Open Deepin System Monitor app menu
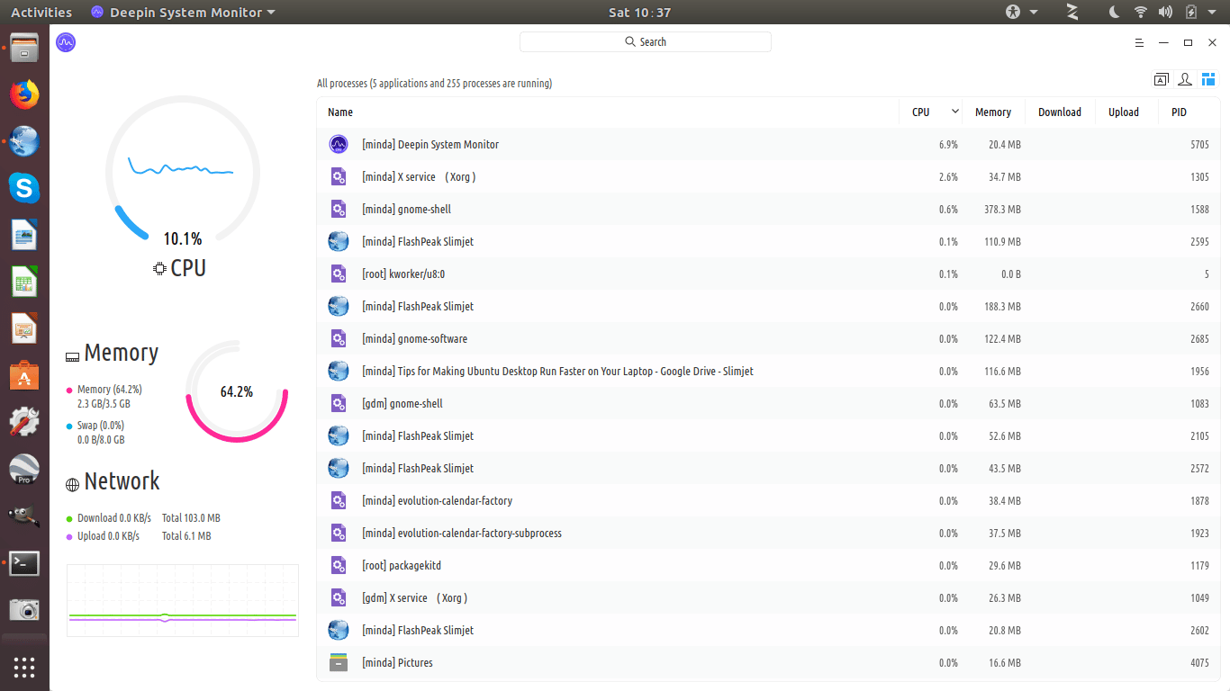 [184, 13]
